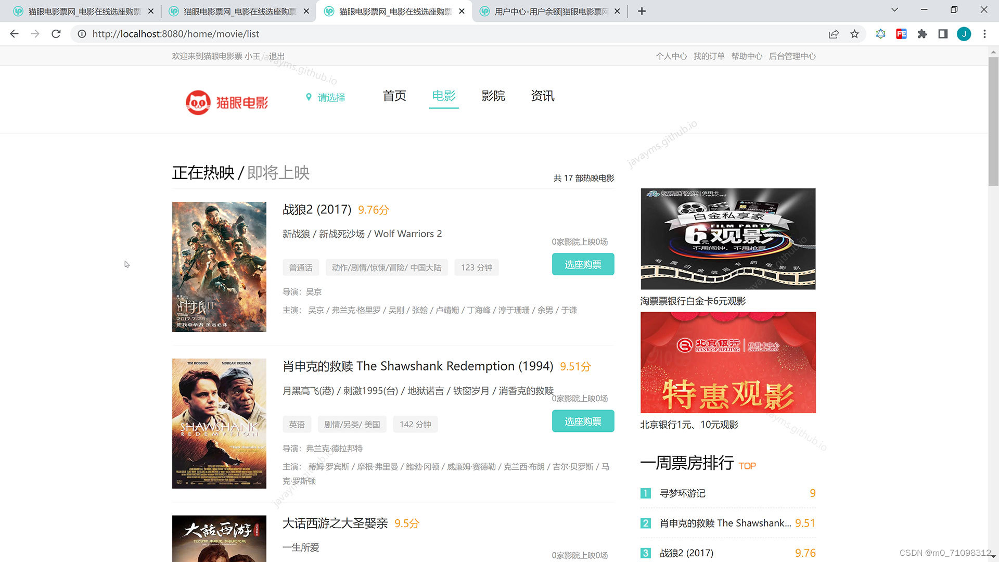Open 战狼2 (2017) title link
The height and width of the screenshot is (562, 999).
point(317,210)
